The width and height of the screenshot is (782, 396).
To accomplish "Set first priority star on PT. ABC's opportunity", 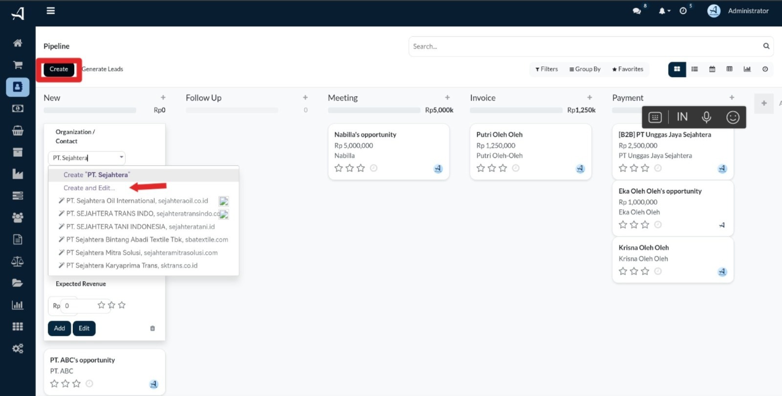I will [x=54, y=384].
